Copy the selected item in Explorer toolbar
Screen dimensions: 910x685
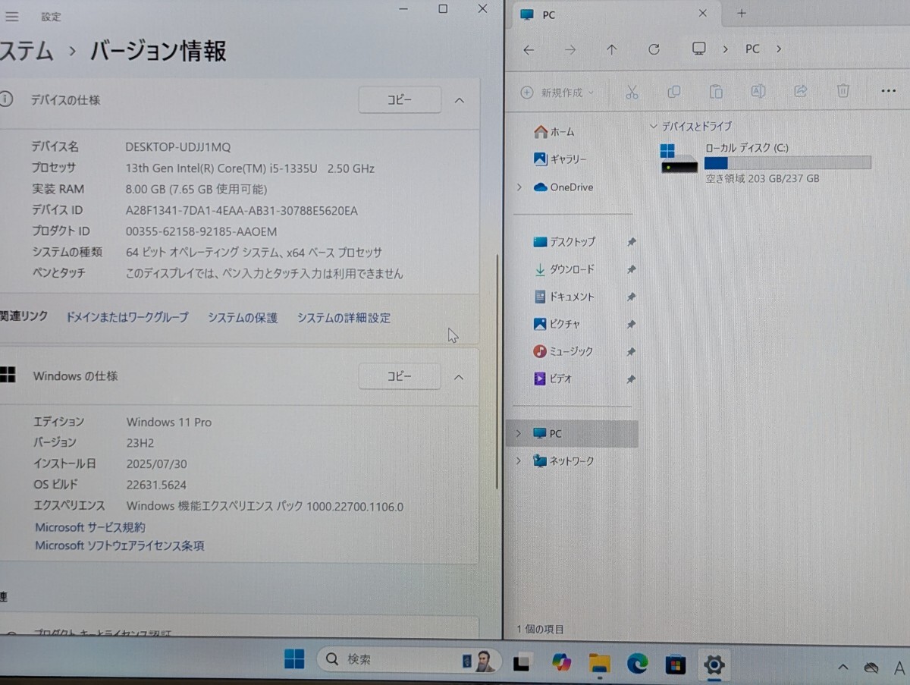674,91
